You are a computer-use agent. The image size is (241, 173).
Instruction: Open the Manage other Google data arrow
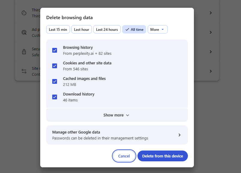(179, 135)
